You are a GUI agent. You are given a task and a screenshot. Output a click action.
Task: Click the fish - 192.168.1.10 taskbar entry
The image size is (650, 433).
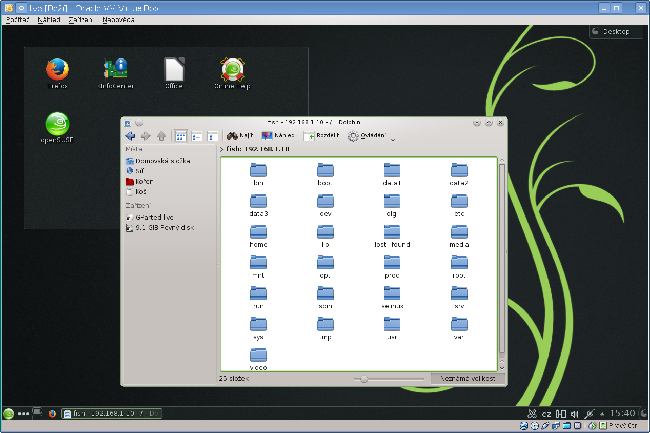click(112, 414)
